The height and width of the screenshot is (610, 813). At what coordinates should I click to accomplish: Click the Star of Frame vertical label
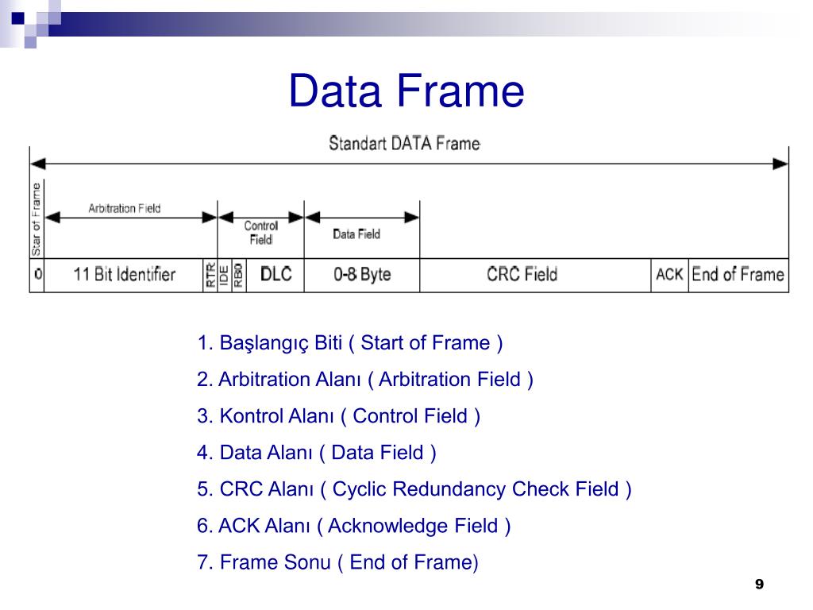(37, 219)
